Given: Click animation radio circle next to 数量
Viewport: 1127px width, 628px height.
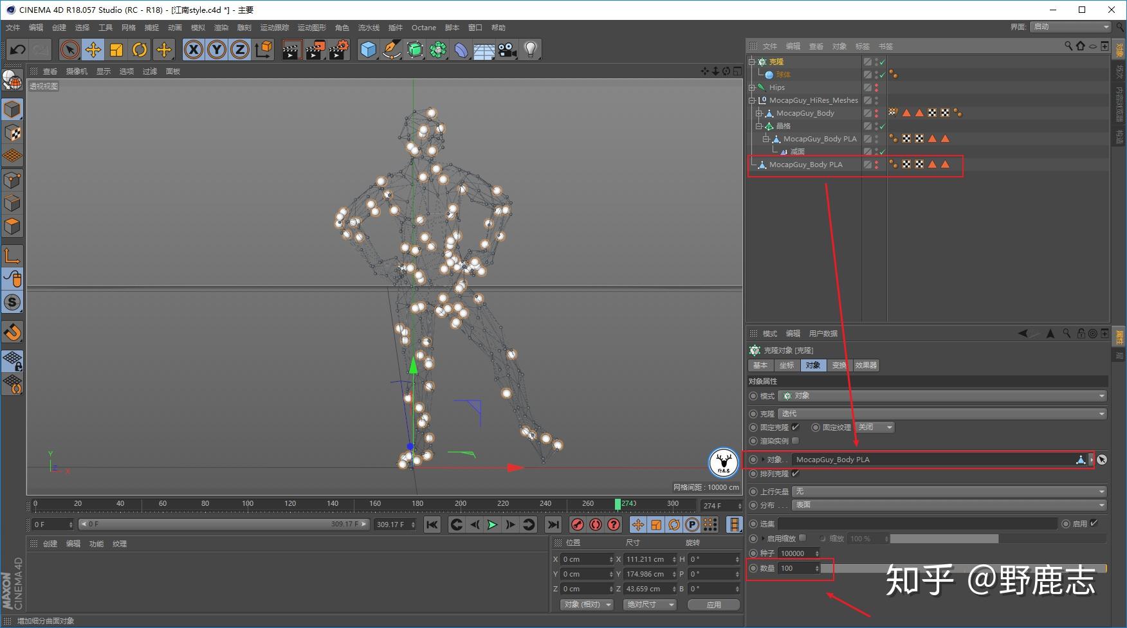Looking at the screenshot, I should pos(753,568).
